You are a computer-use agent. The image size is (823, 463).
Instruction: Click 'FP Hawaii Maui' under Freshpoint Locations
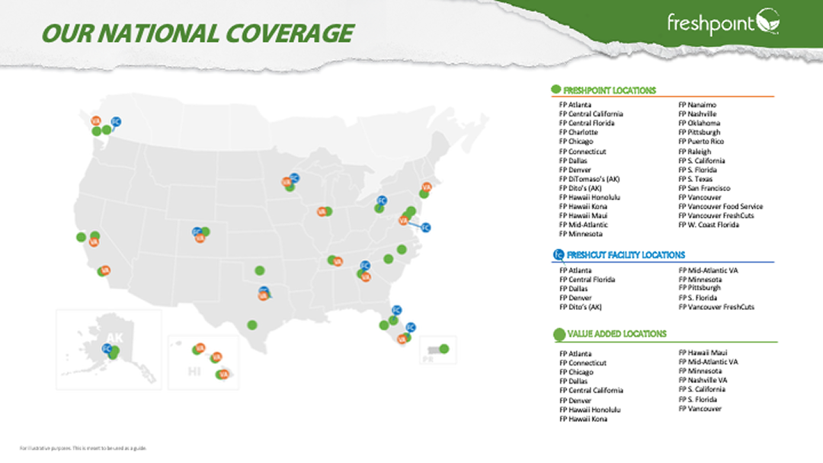pos(583,216)
